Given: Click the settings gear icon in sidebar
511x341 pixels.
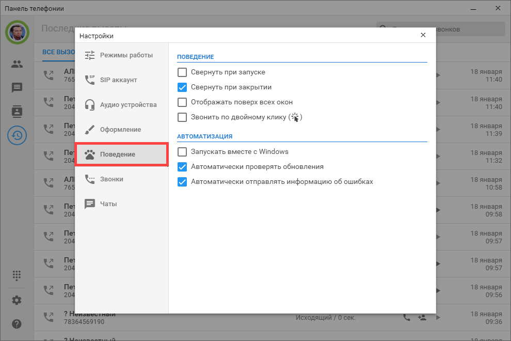Looking at the screenshot, I should pos(17,300).
